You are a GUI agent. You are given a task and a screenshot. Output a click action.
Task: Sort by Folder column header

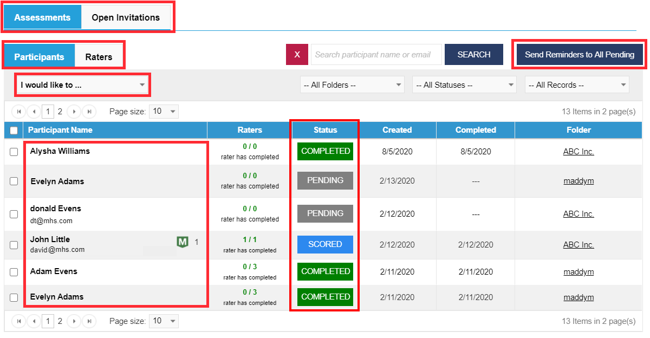[578, 130]
